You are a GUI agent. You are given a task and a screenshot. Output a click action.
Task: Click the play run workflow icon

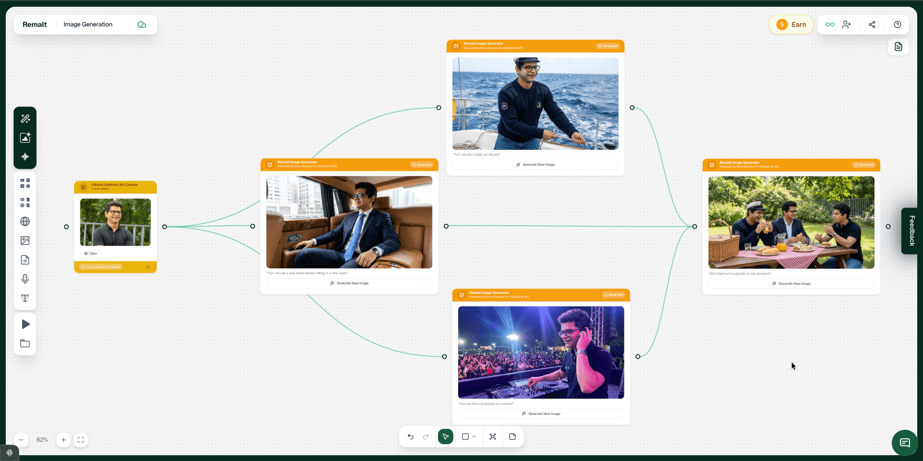[x=25, y=324]
